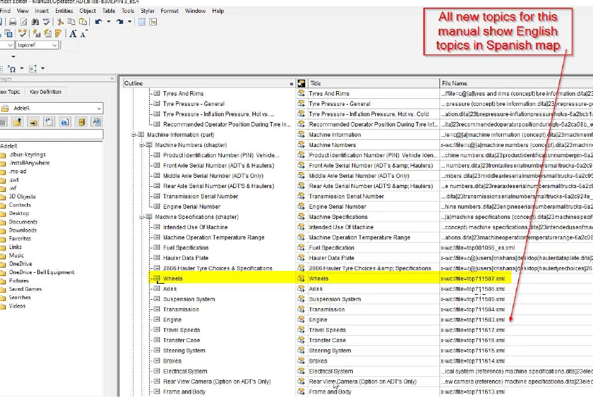Viewport: 593px width, 398px height.
Task: Open the Undo history dropdown arrow
Action: [109, 22]
